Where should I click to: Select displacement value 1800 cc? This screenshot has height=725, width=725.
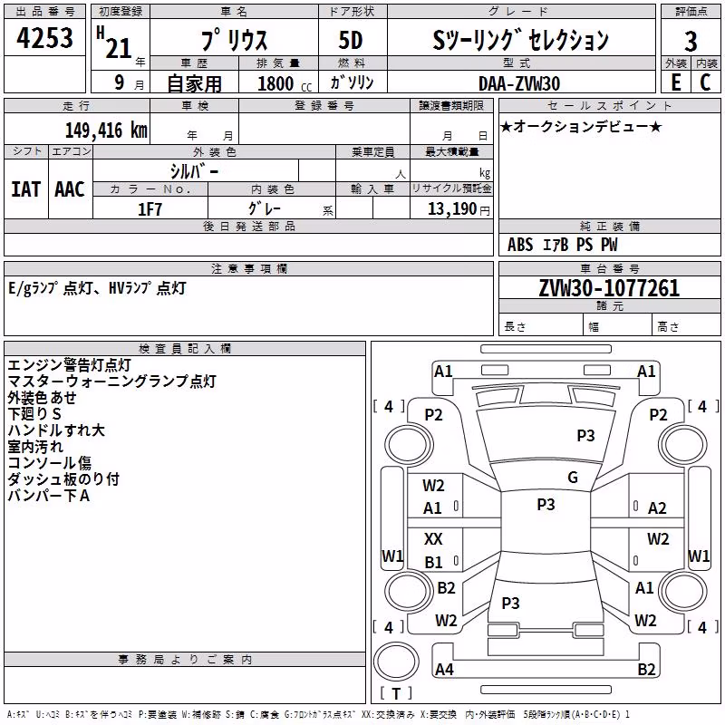click(285, 83)
